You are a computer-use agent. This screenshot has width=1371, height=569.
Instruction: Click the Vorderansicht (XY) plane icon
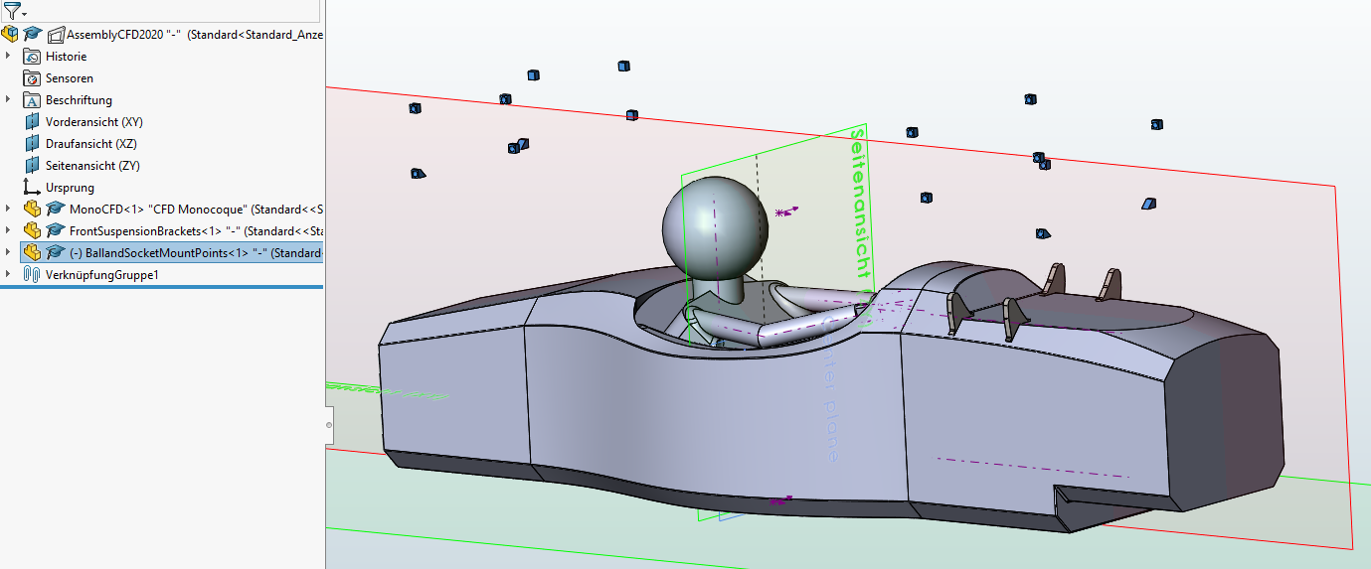pyautogui.click(x=32, y=122)
